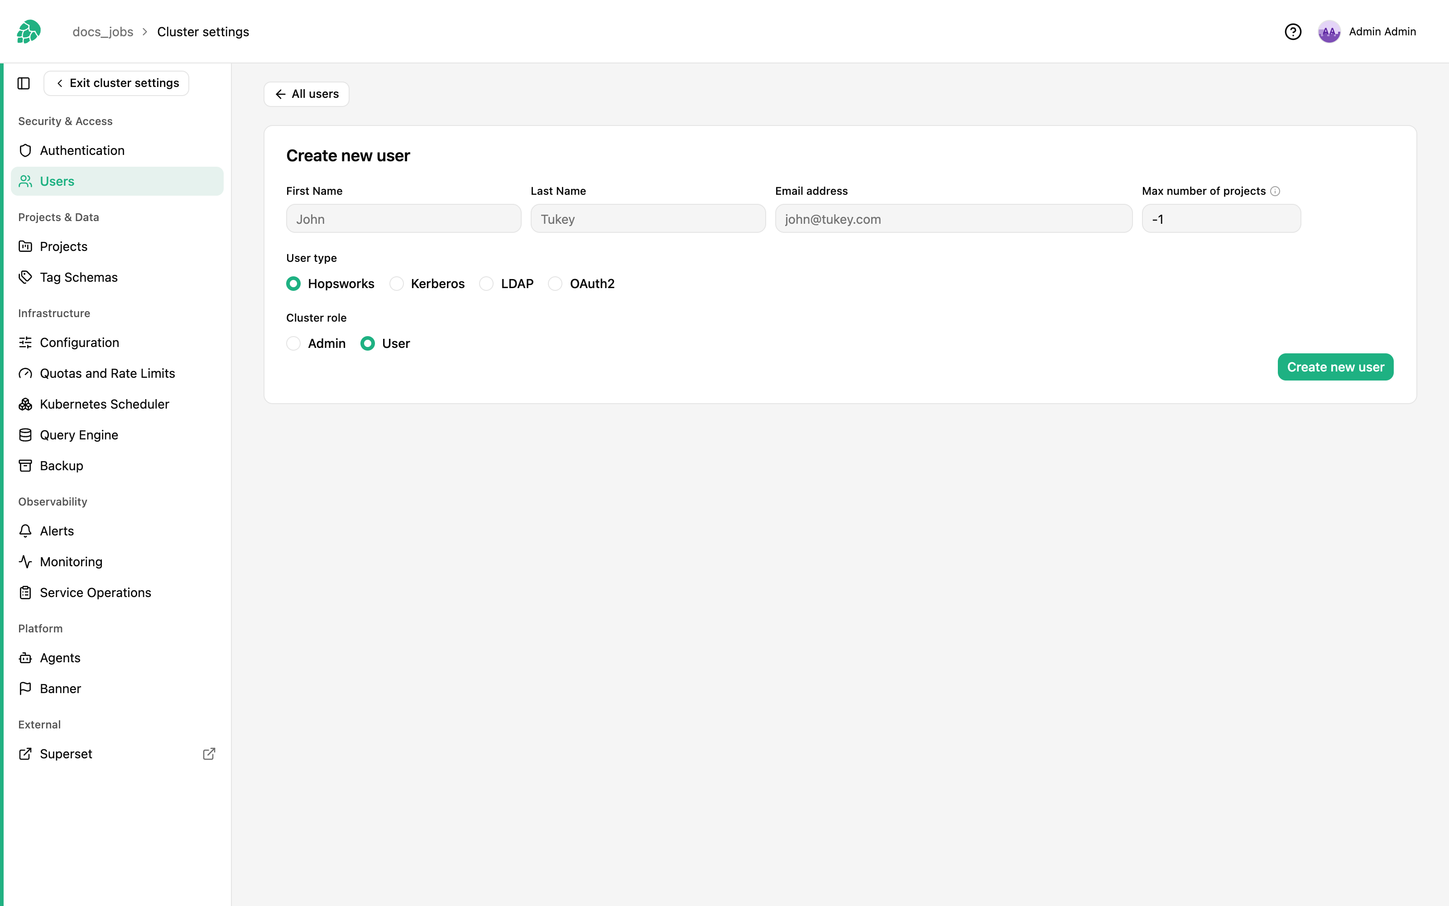The height and width of the screenshot is (906, 1449).
Task: Click the Monitoring activity icon
Action: 25,561
